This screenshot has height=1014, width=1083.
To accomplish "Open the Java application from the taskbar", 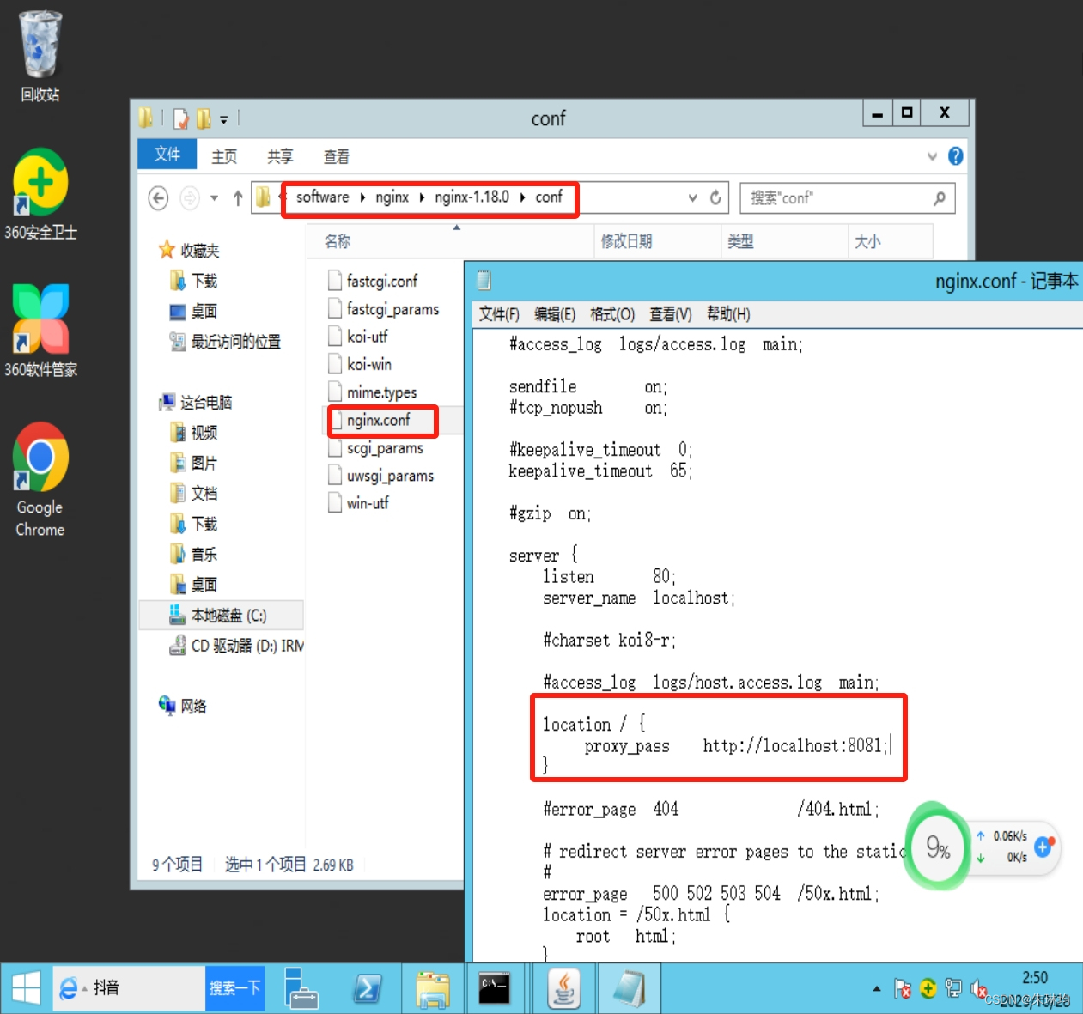I will (563, 988).
